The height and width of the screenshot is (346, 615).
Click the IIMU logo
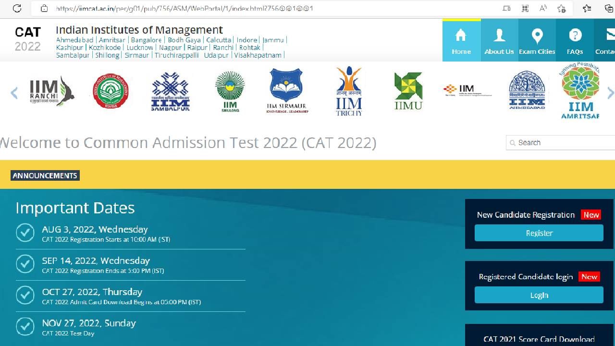[408, 91]
